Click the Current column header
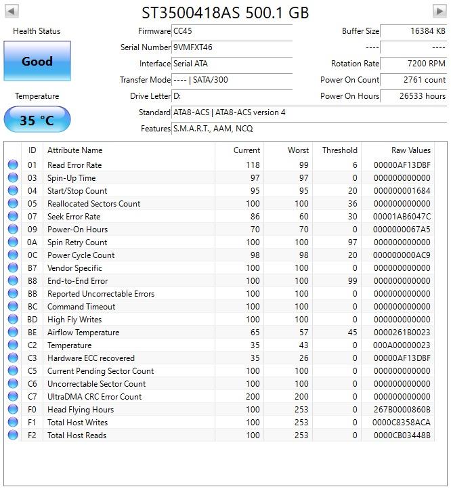Image resolution: width=451 pixels, height=491 pixels. pos(239,150)
